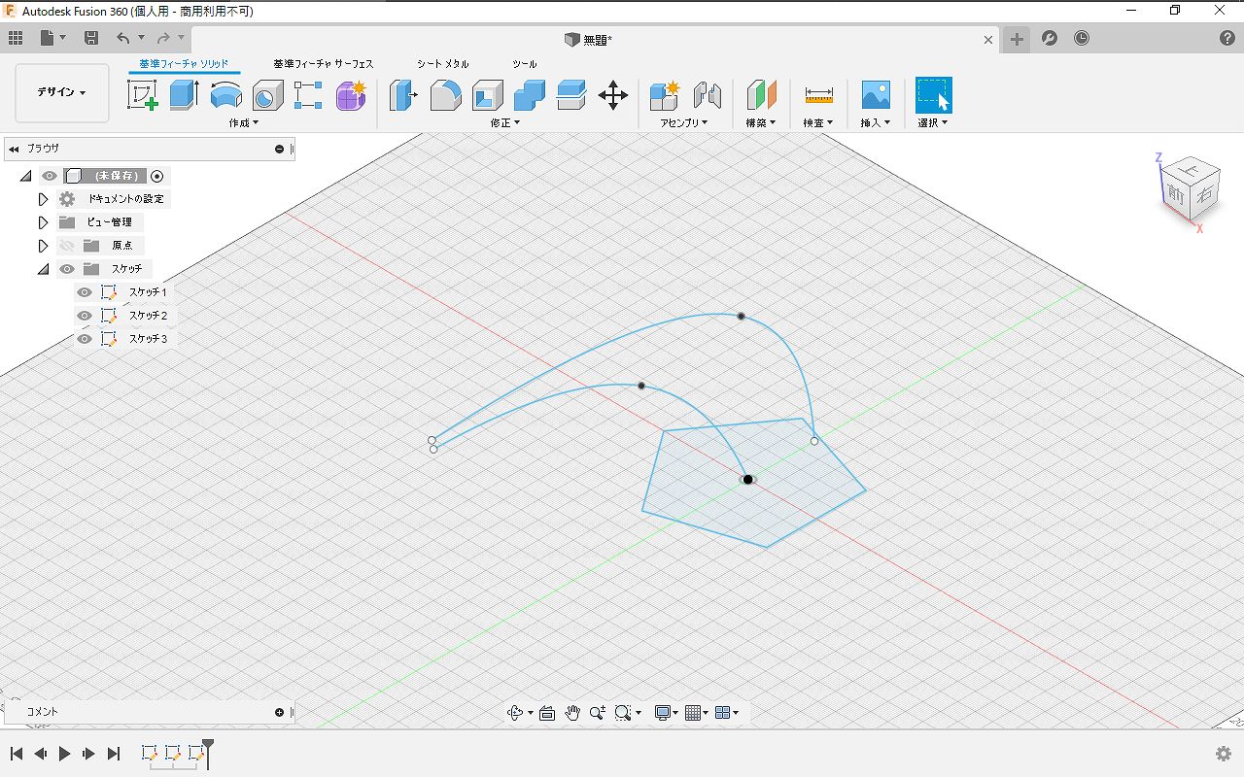Hide スケッチ2 with its eye icon
This screenshot has width=1244, height=777.
(x=85, y=316)
